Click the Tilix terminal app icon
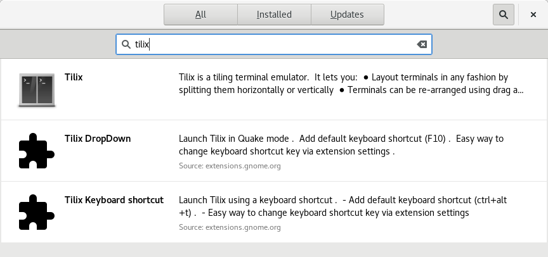The image size is (548, 257). click(37, 89)
